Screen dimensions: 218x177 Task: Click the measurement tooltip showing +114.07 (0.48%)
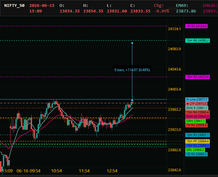(132, 70)
